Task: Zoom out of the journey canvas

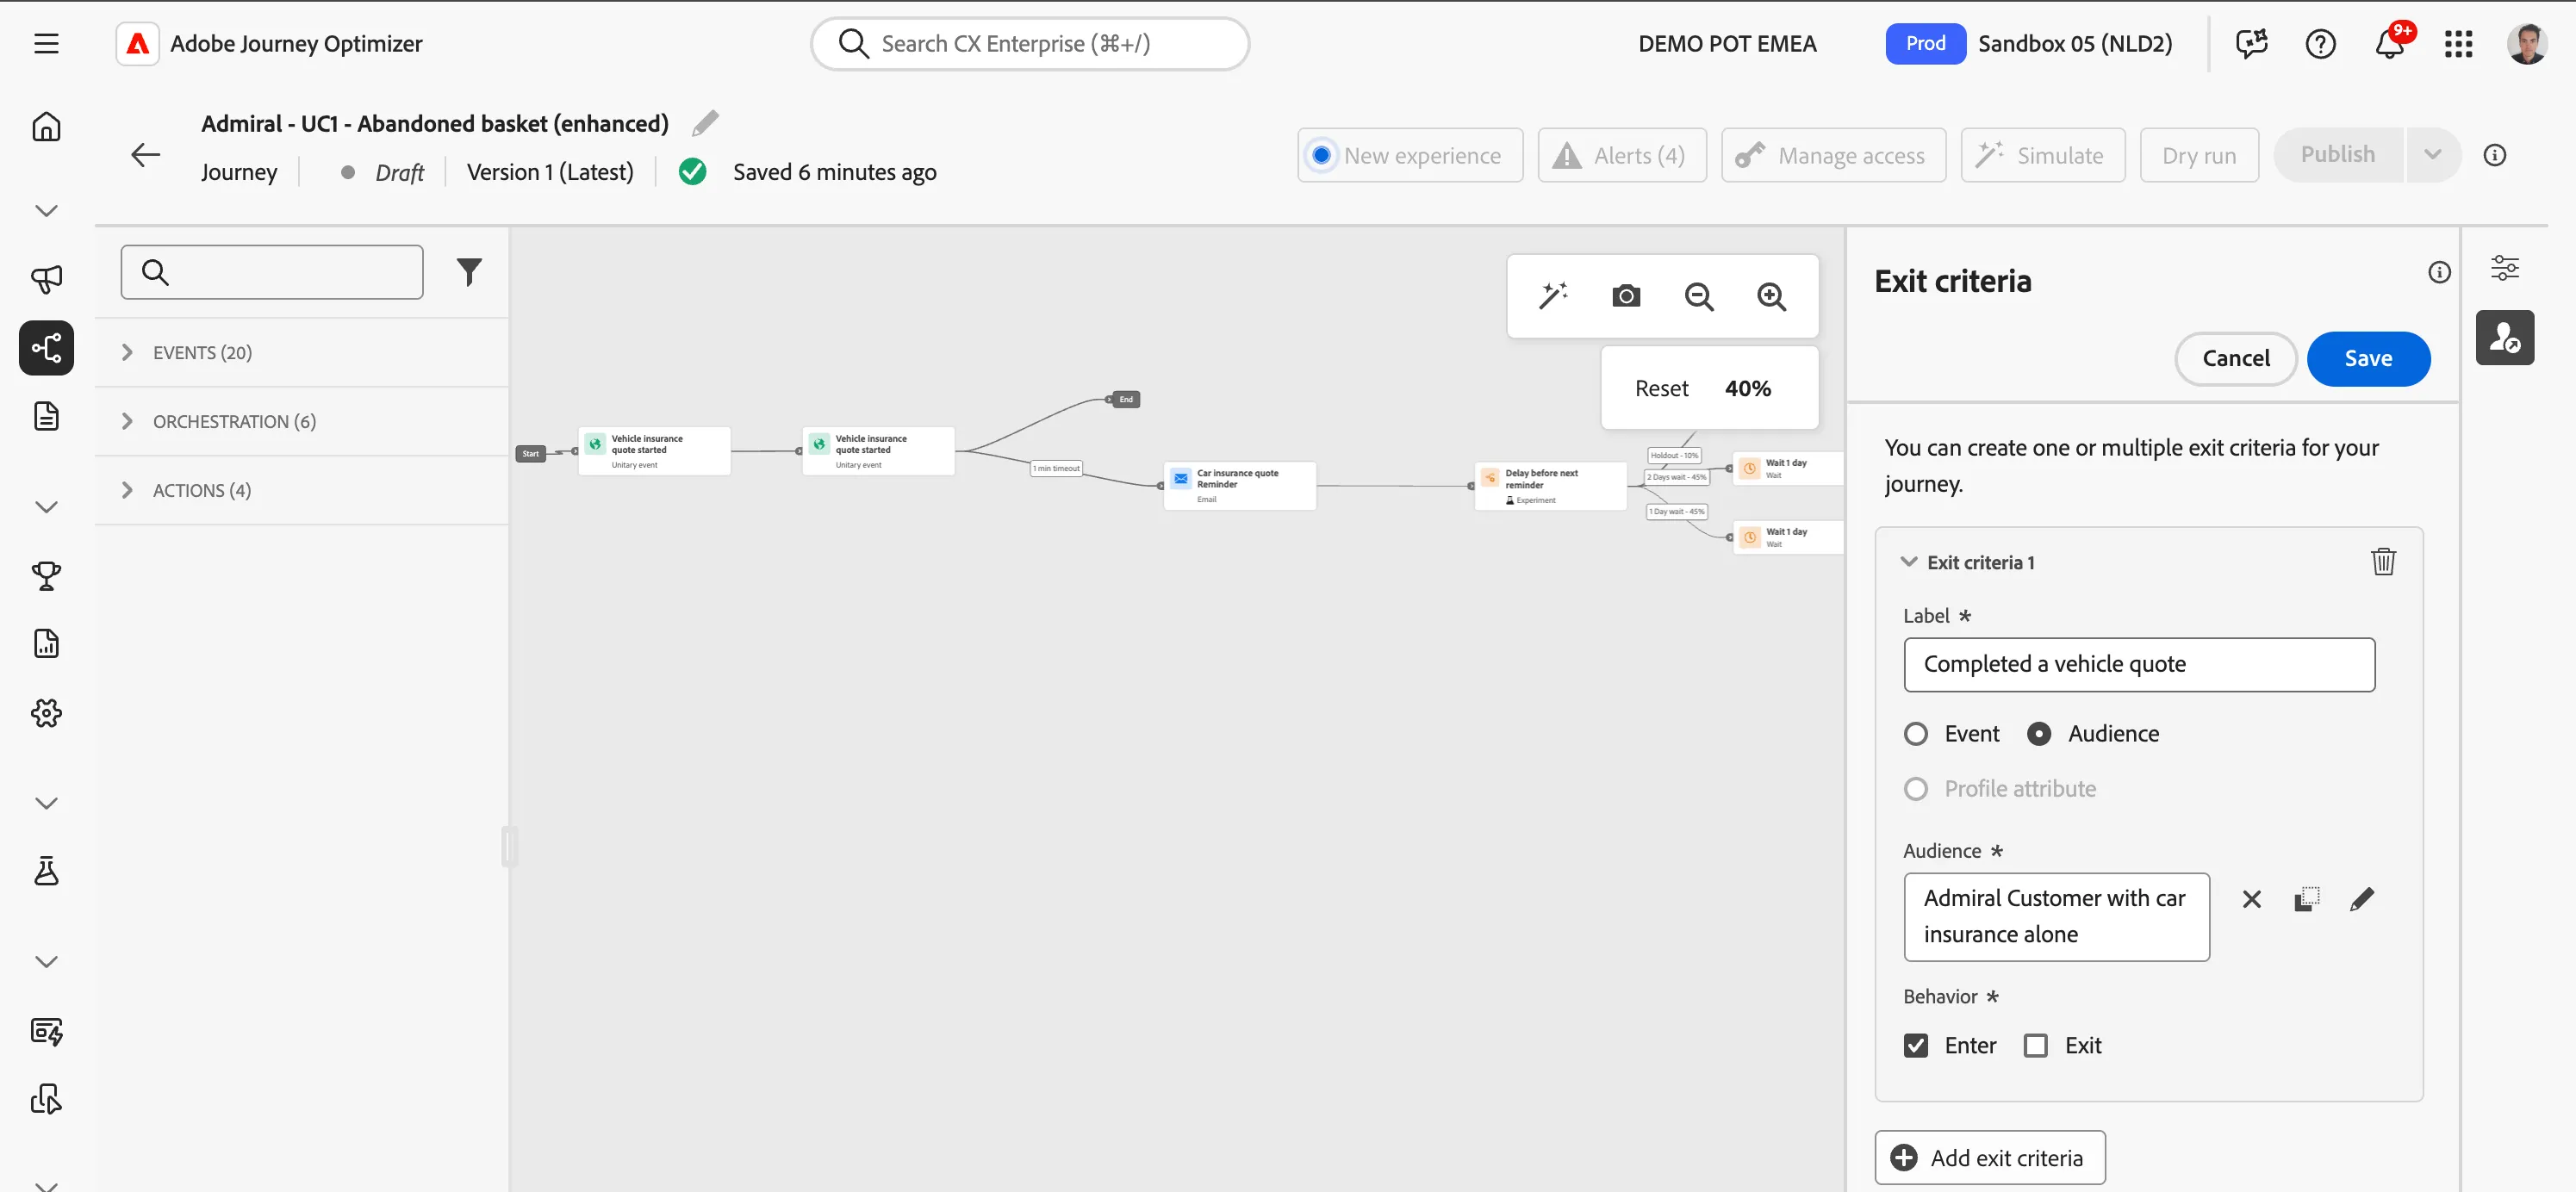Action: (x=1699, y=296)
